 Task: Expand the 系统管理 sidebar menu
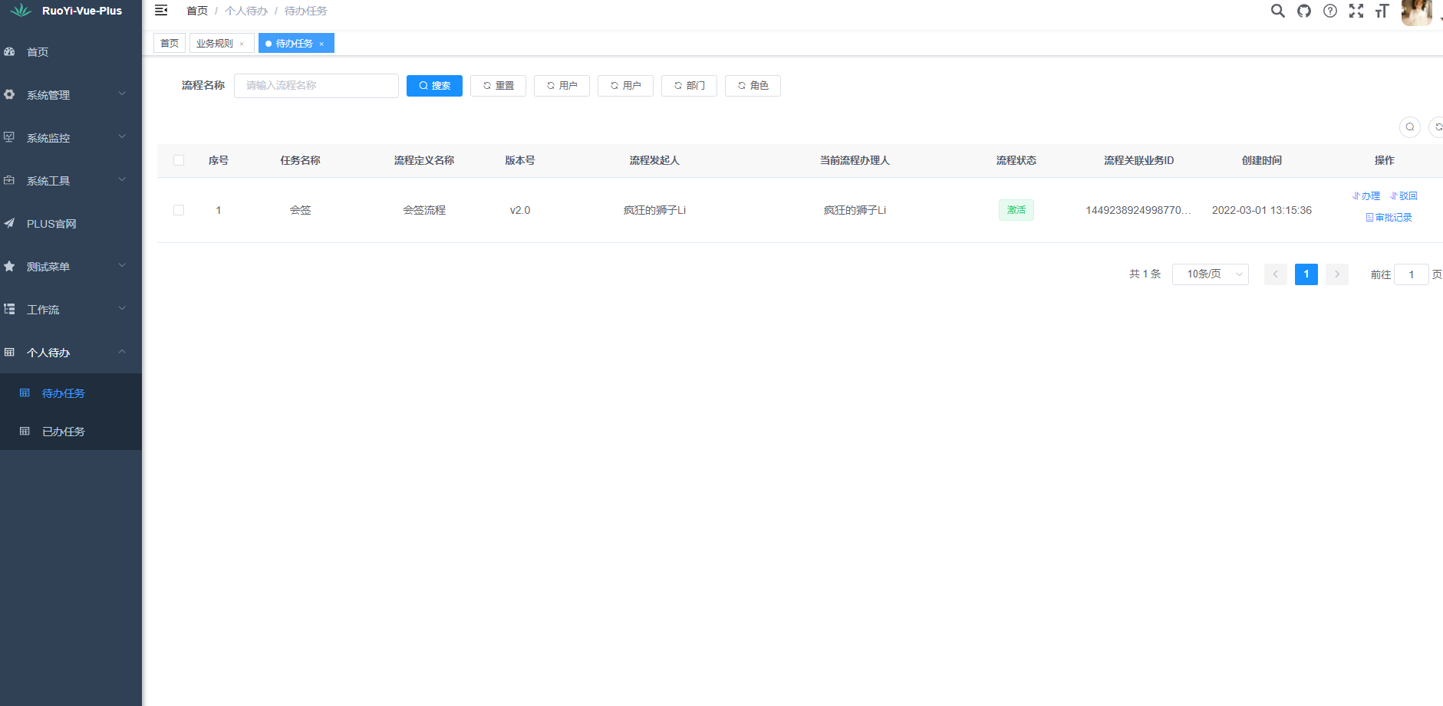(x=71, y=95)
